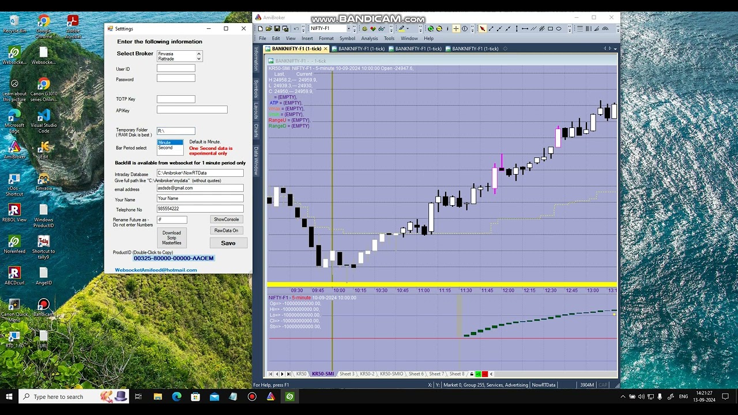This screenshot has height=415, width=738.
Task: Open Microsoft Edge from the taskbar
Action: pyautogui.click(x=176, y=397)
